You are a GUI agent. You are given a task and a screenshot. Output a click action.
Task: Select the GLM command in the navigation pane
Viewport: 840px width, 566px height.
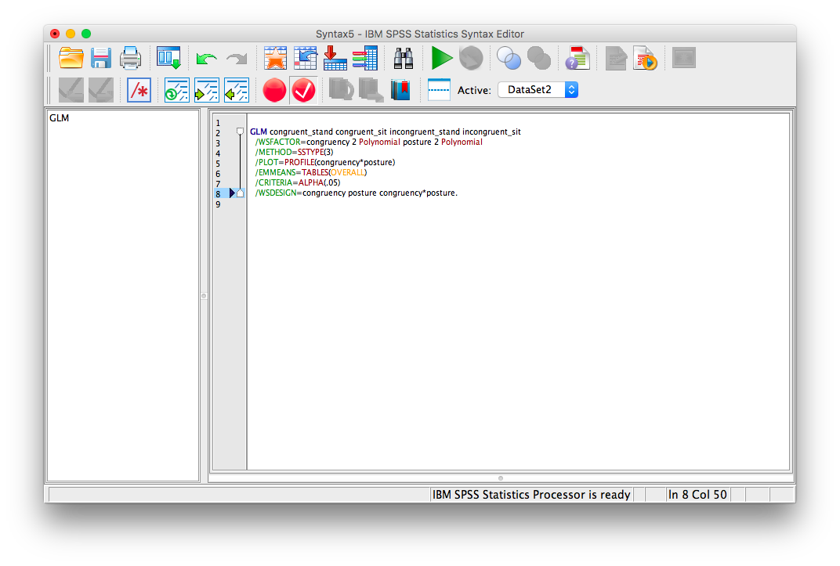point(59,117)
